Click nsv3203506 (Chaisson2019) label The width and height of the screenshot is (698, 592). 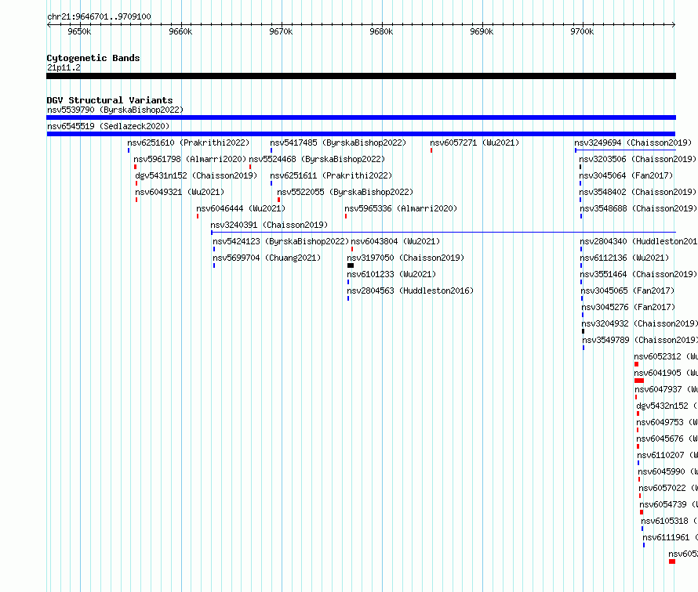[638, 159]
